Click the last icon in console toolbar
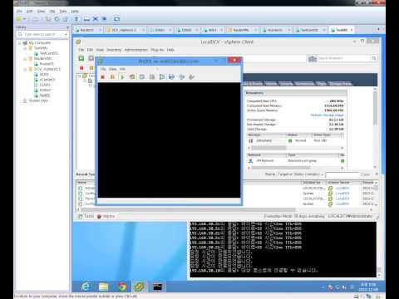Viewport: 399px width, 299px height. pyautogui.click(x=191, y=77)
